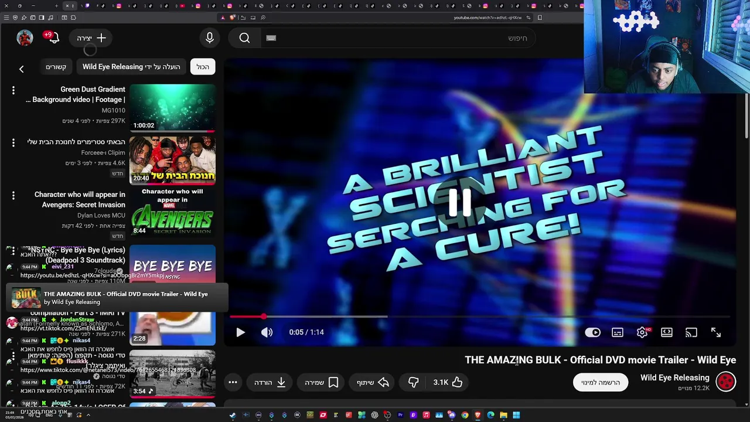
Task: Click the voice search microphone icon
Action: [x=210, y=38]
